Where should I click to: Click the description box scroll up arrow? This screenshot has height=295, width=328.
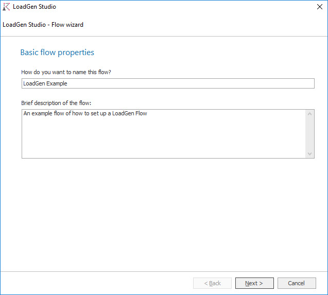click(x=309, y=114)
